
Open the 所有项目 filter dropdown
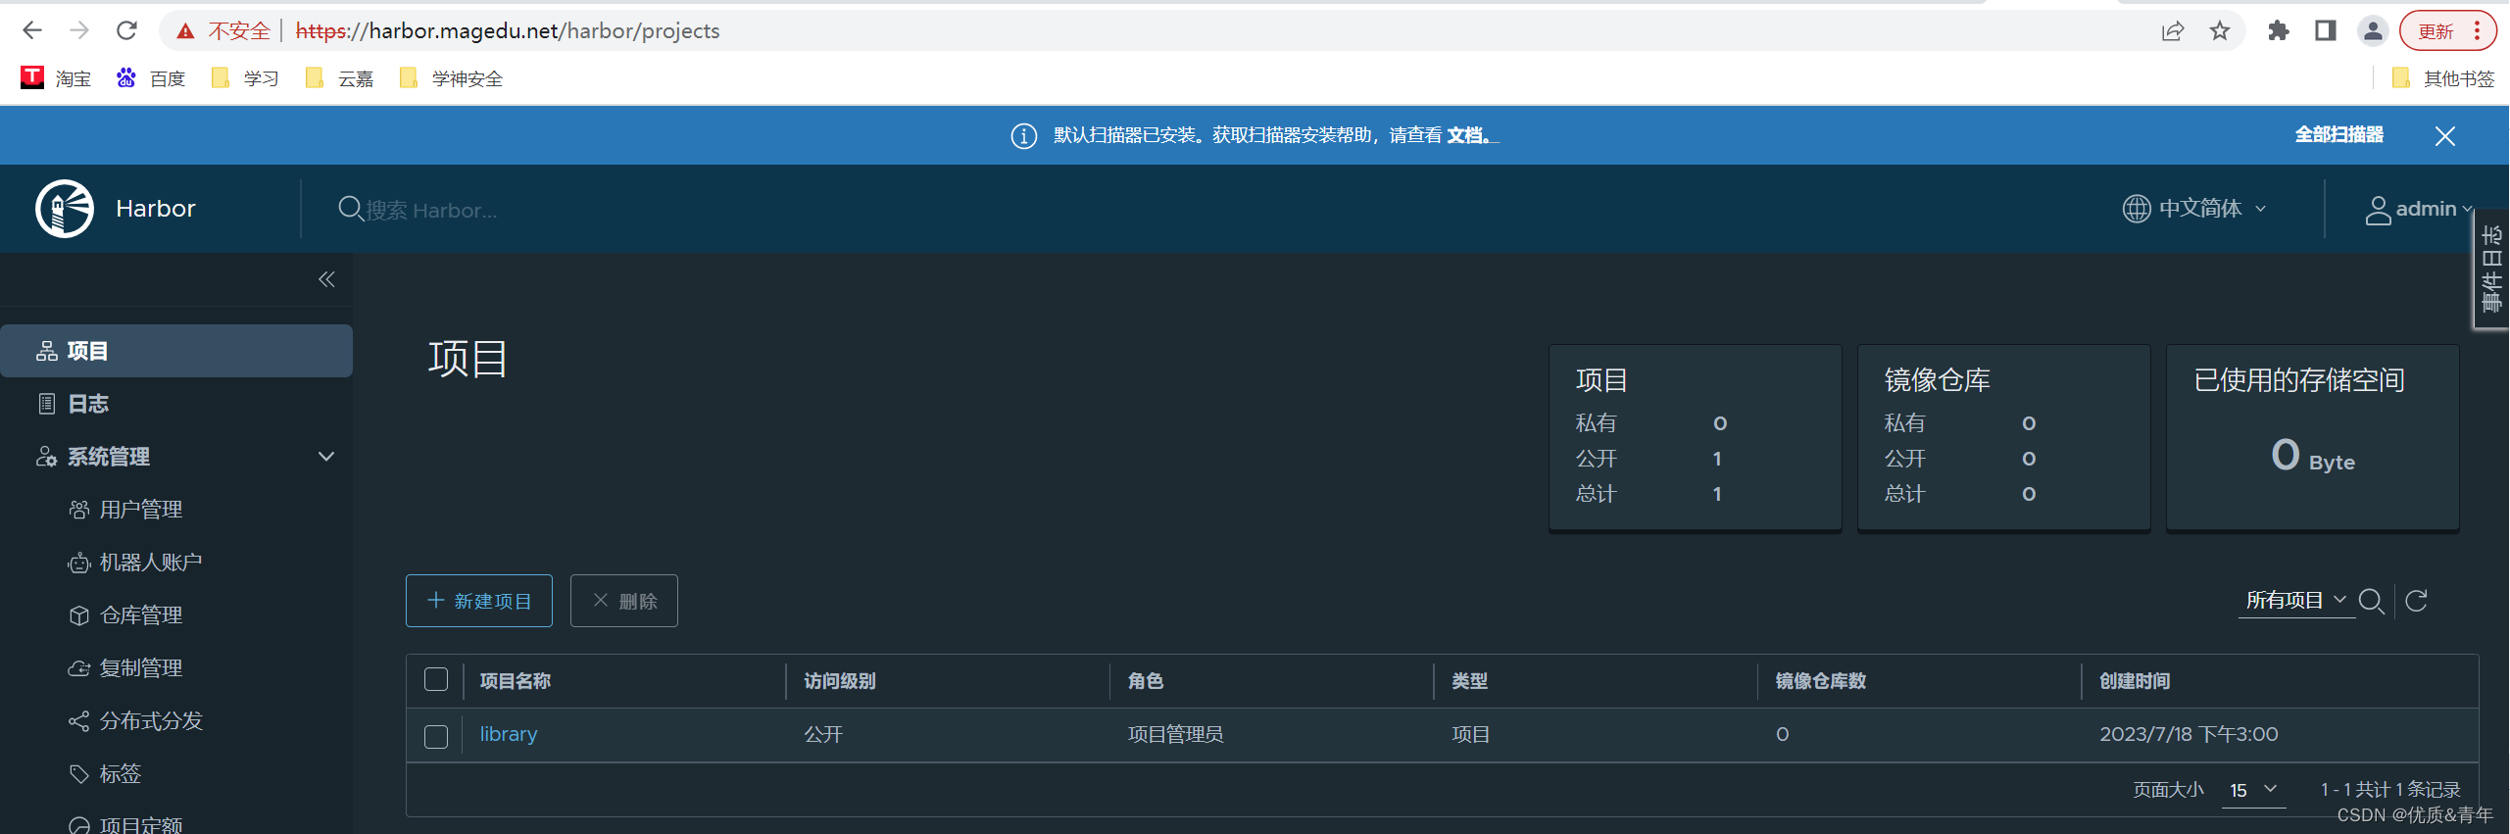[2294, 600]
